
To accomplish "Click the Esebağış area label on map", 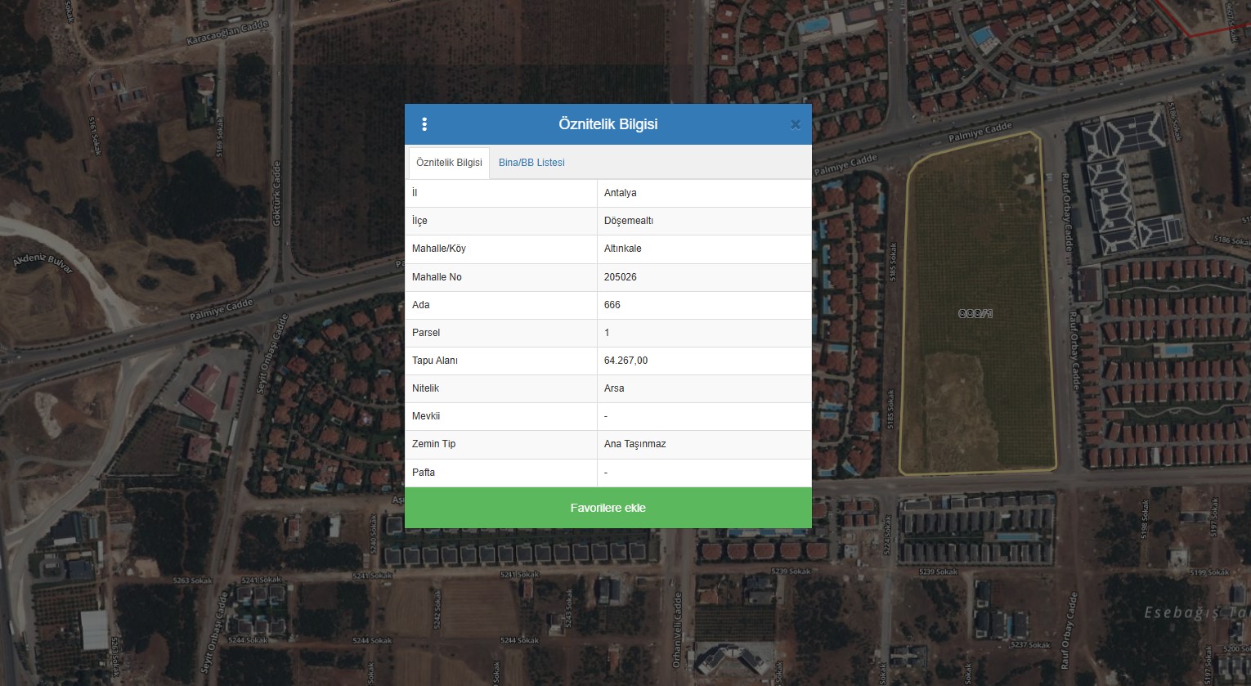I will pos(1194,612).
